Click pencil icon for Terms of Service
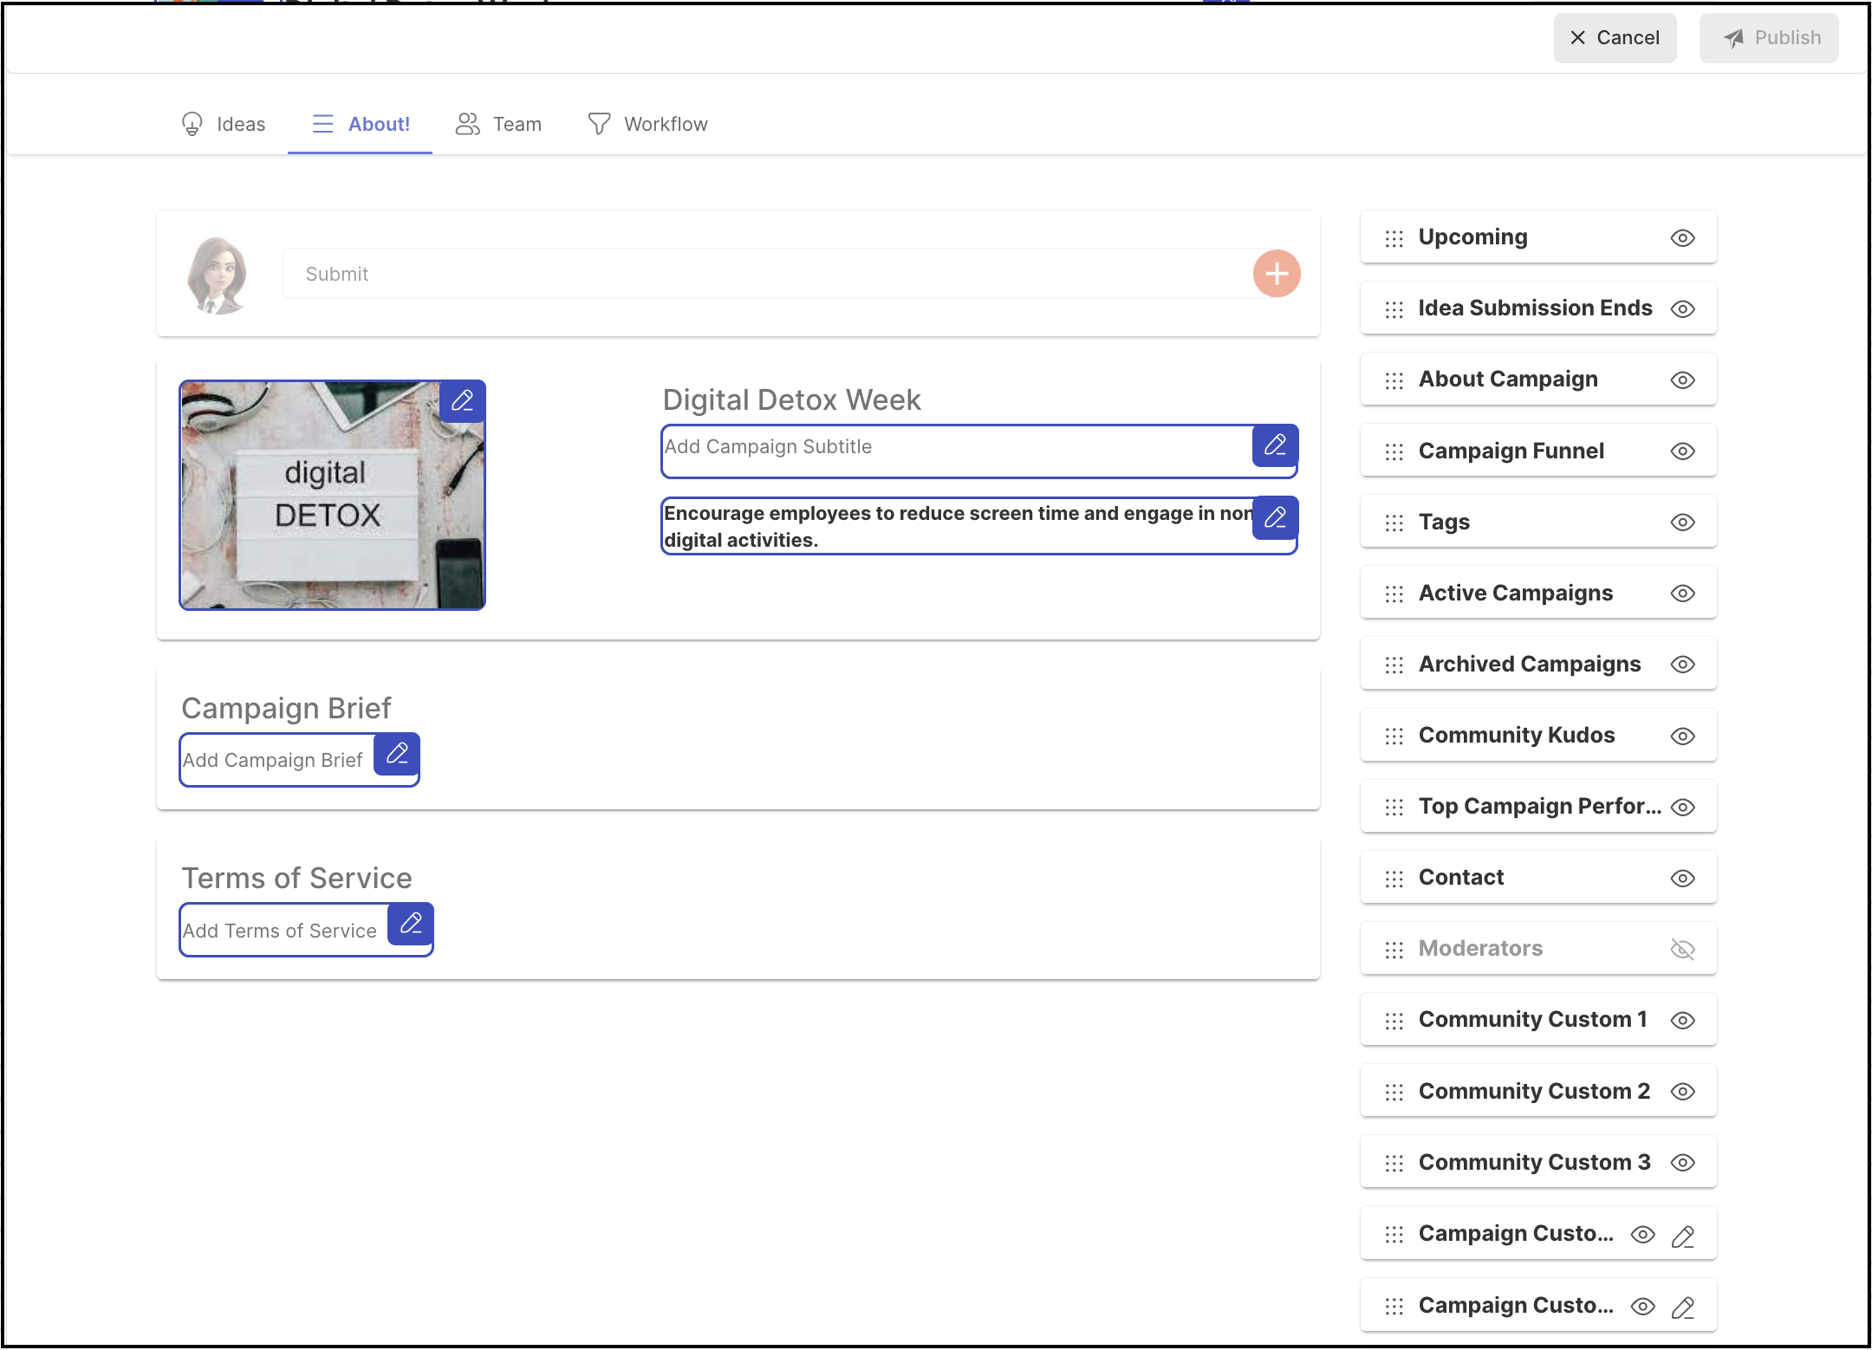1872x1350 pixels. (411, 924)
